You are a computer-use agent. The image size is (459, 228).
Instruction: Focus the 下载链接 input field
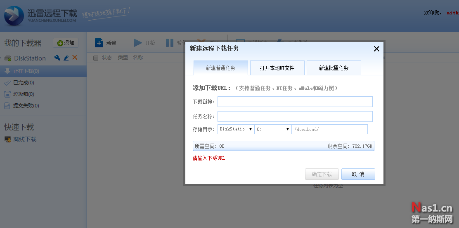click(x=295, y=102)
